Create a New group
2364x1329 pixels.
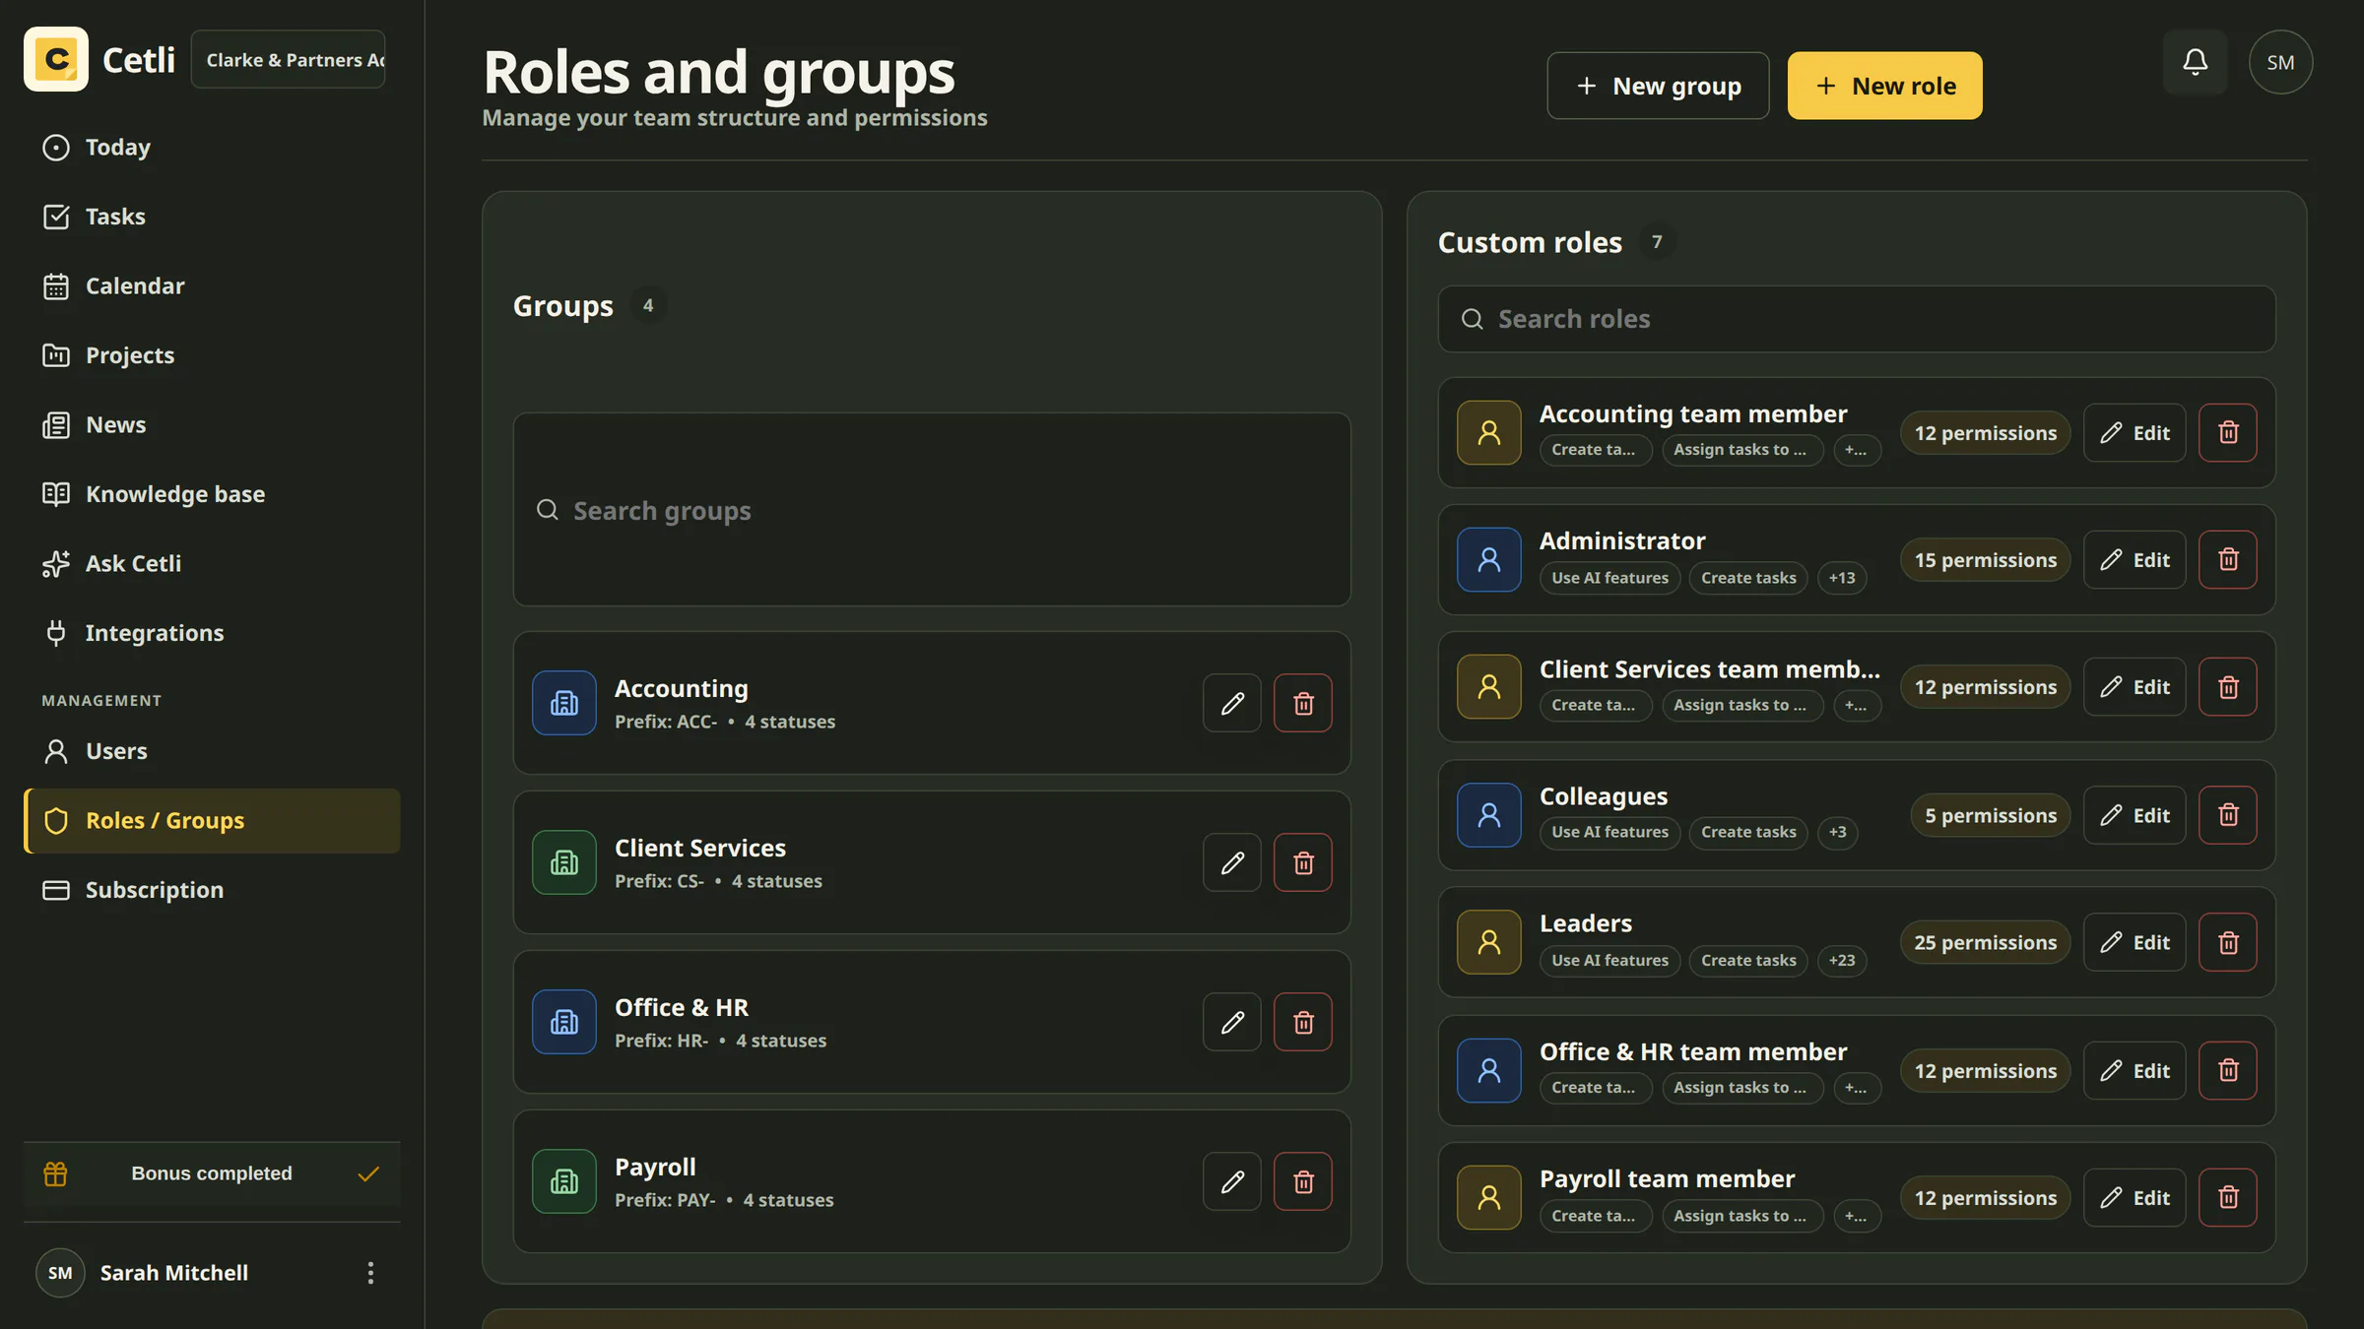(x=1658, y=86)
